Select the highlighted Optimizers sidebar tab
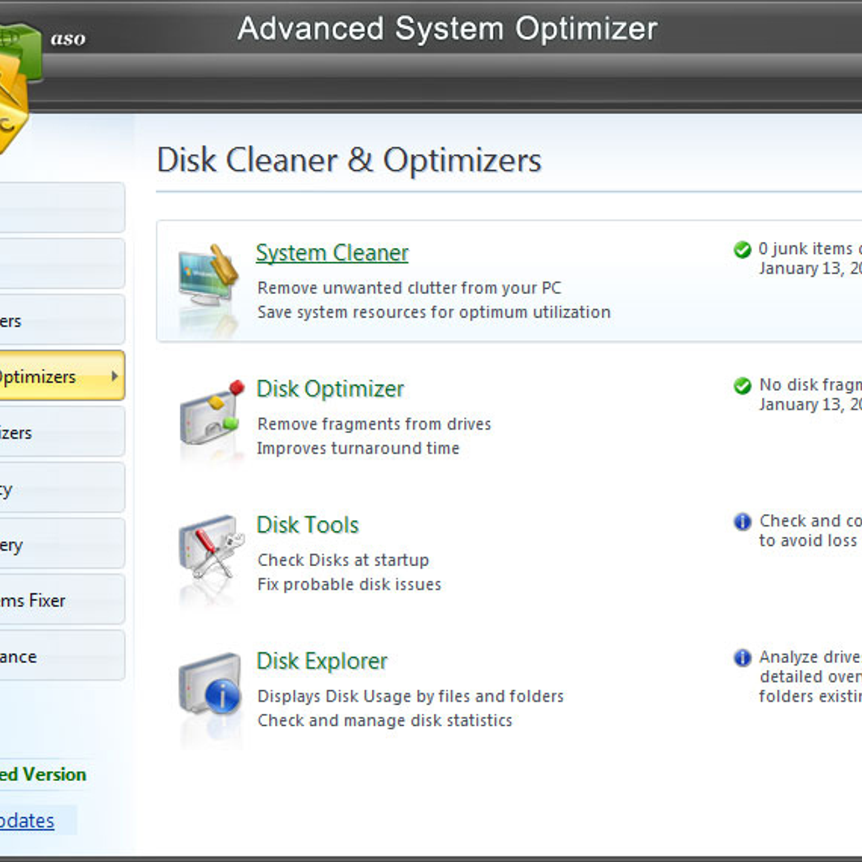Screen dimensions: 862x862 click(62, 376)
